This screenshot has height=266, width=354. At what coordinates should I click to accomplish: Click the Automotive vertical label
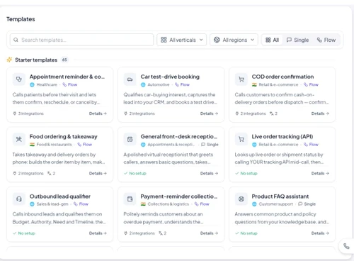(159, 84)
